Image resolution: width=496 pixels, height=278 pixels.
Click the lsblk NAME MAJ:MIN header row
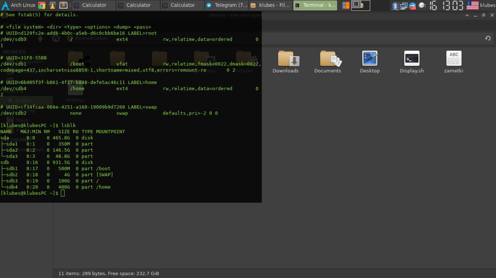[63, 132]
